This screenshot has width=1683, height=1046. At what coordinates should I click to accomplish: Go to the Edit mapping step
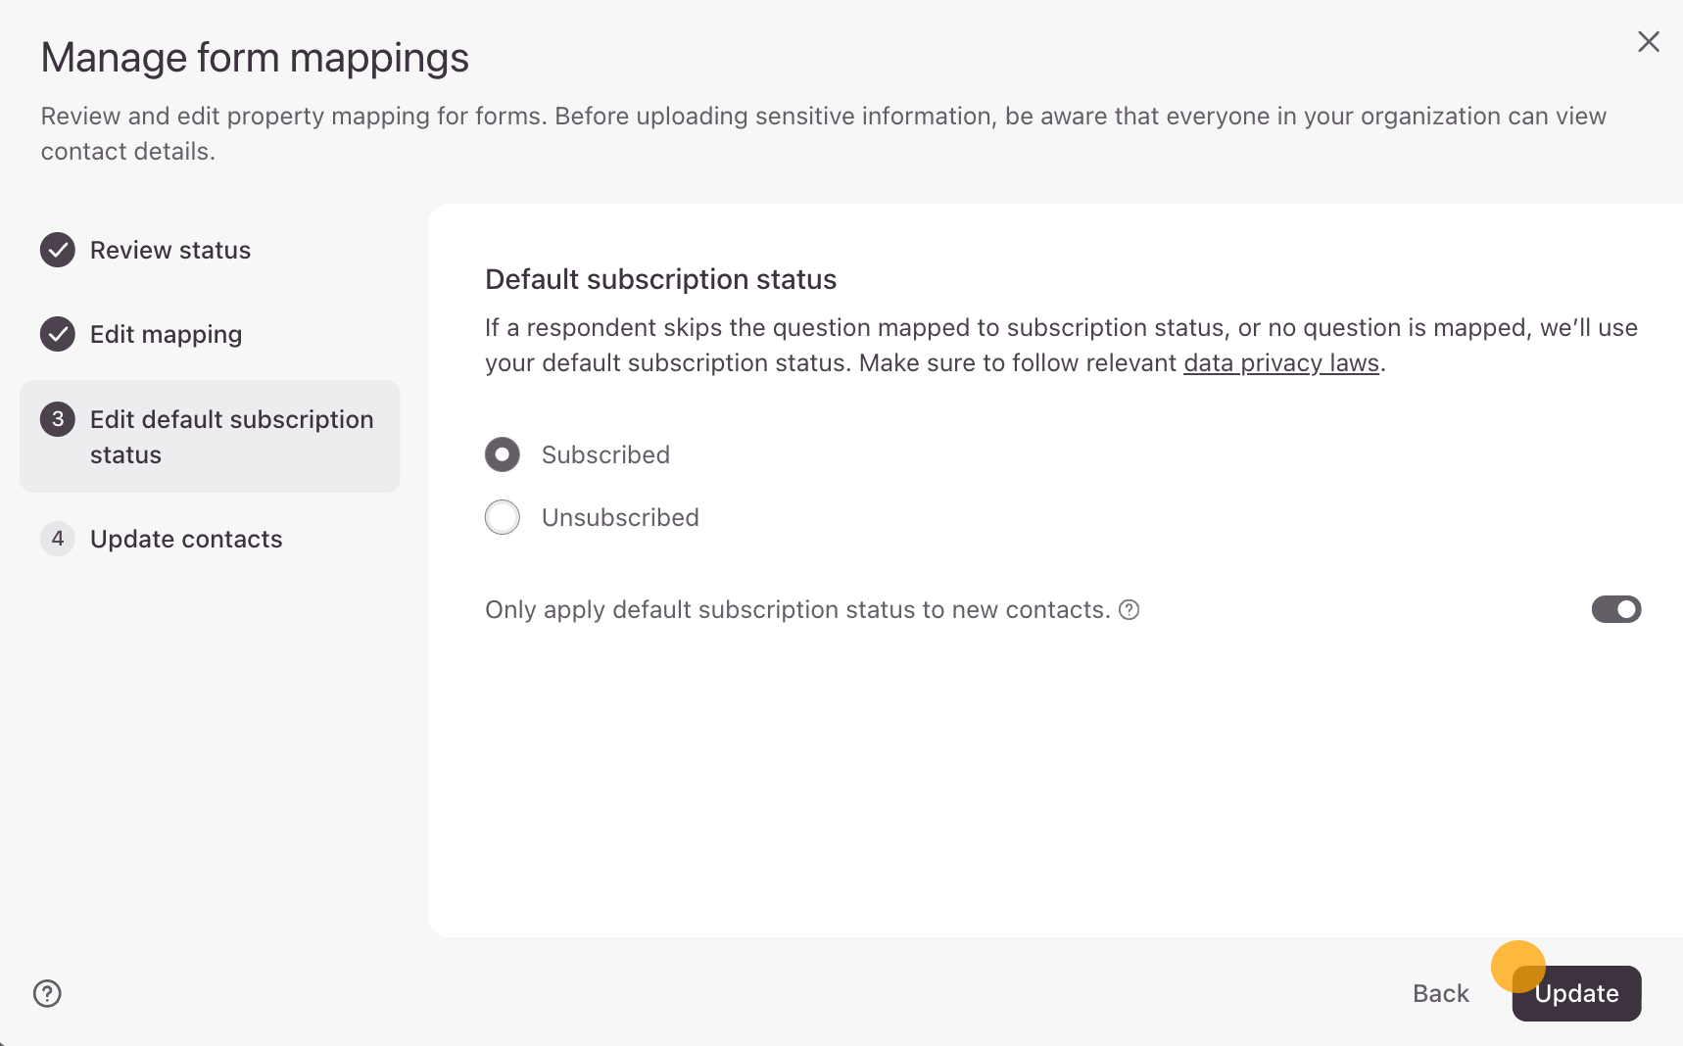coord(166,334)
